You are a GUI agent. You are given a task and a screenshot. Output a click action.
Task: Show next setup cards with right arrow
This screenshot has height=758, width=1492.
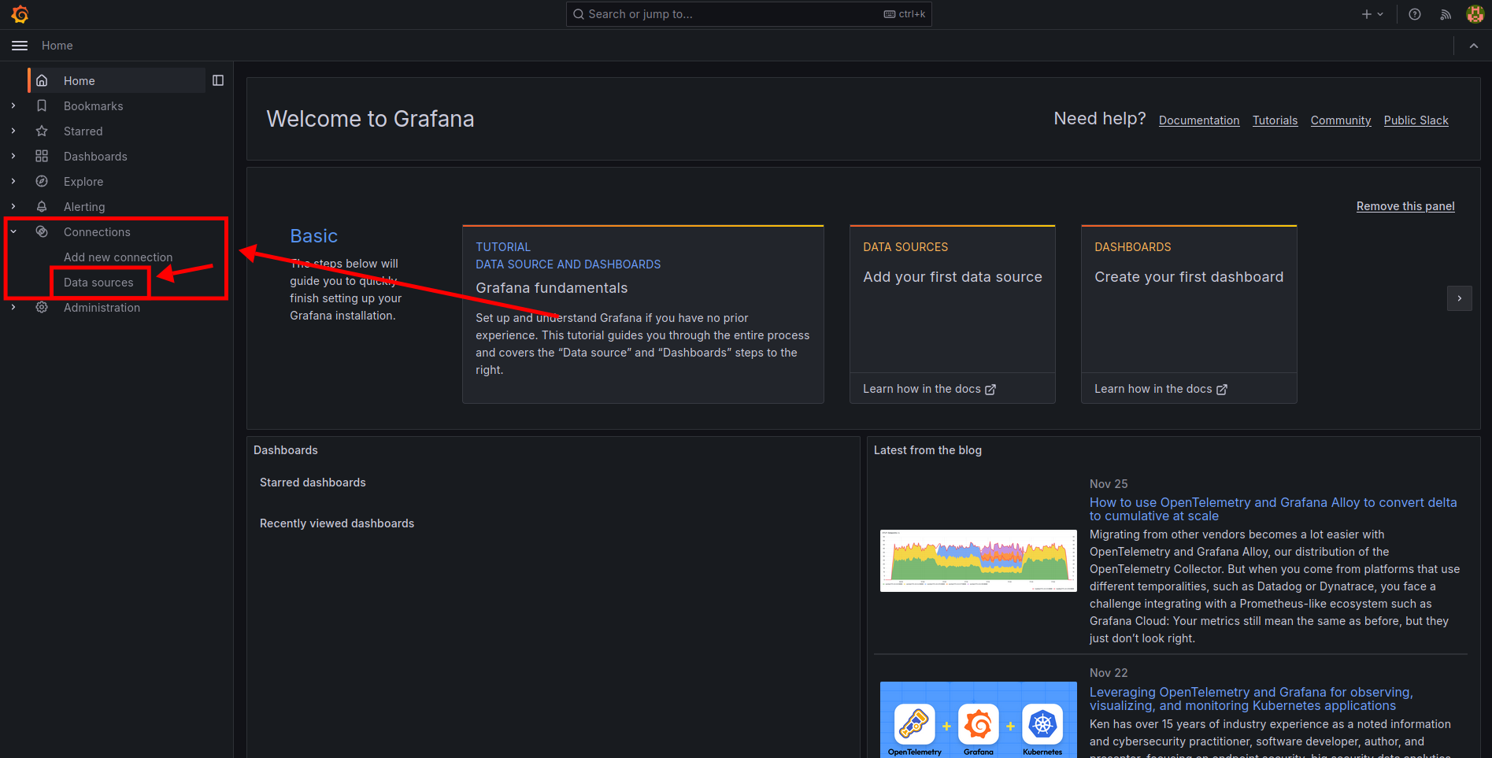point(1460,298)
